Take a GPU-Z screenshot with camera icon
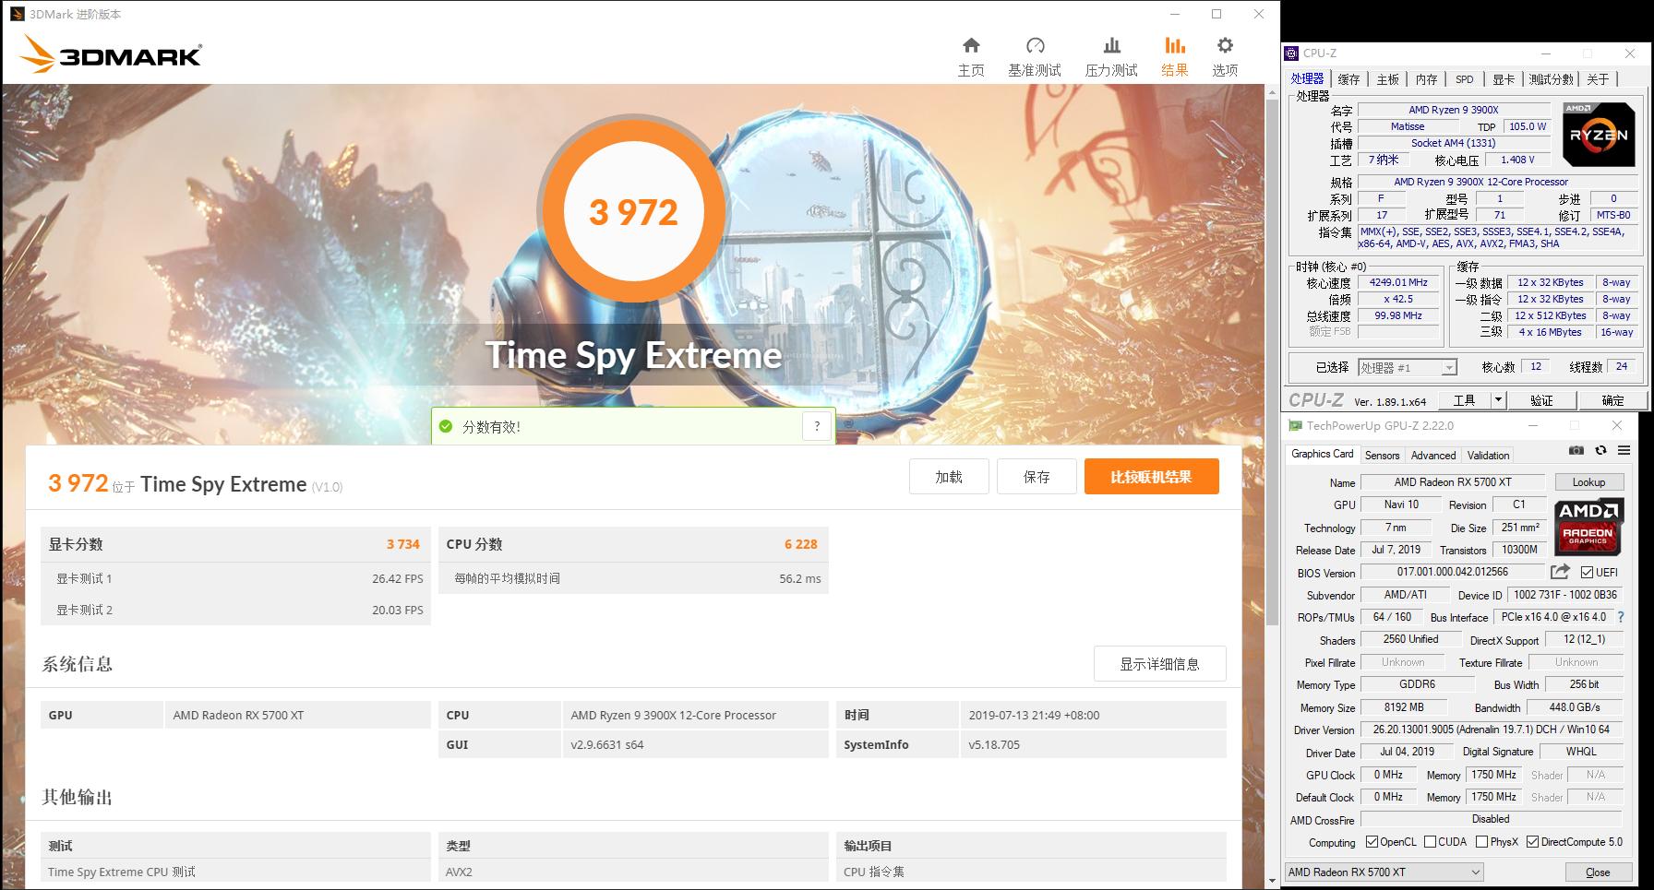This screenshot has width=1654, height=890. tap(1576, 451)
